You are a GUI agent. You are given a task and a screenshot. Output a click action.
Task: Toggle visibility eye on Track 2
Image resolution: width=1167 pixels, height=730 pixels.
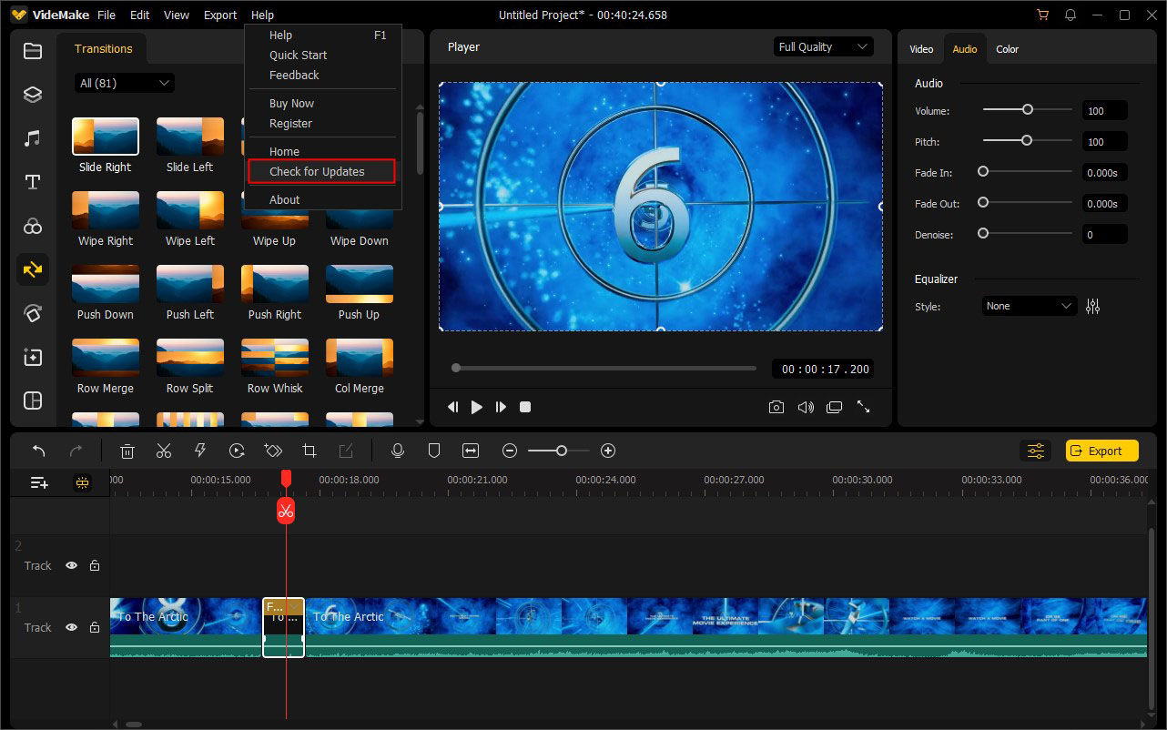(71, 566)
